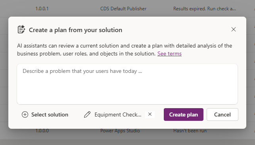Click Power Apps Studio publisher cell

(120, 131)
